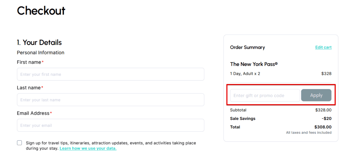Click The New York Pass product title
Image resolution: width=349 pixels, height=155 pixels.
(x=254, y=64)
